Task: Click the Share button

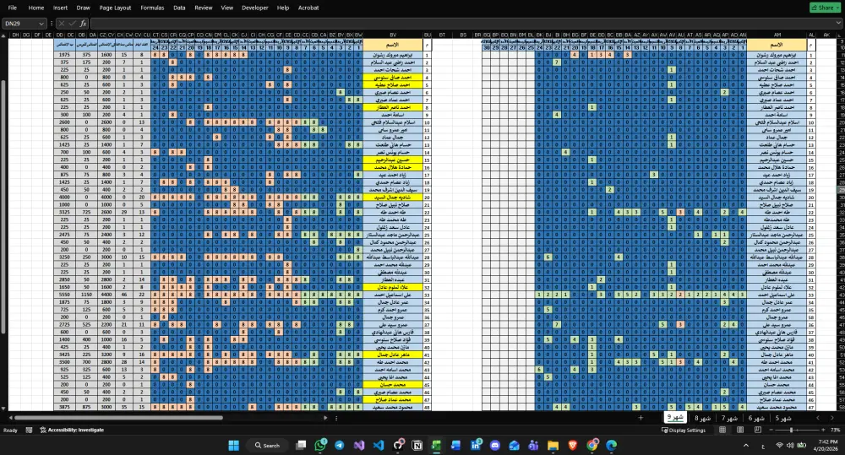Action: click(x=825, y=8)
